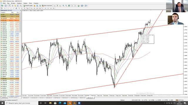Screen dimensions: 188x105
Task: Open the Windows Start menu
Action: [x=2, y=103]
